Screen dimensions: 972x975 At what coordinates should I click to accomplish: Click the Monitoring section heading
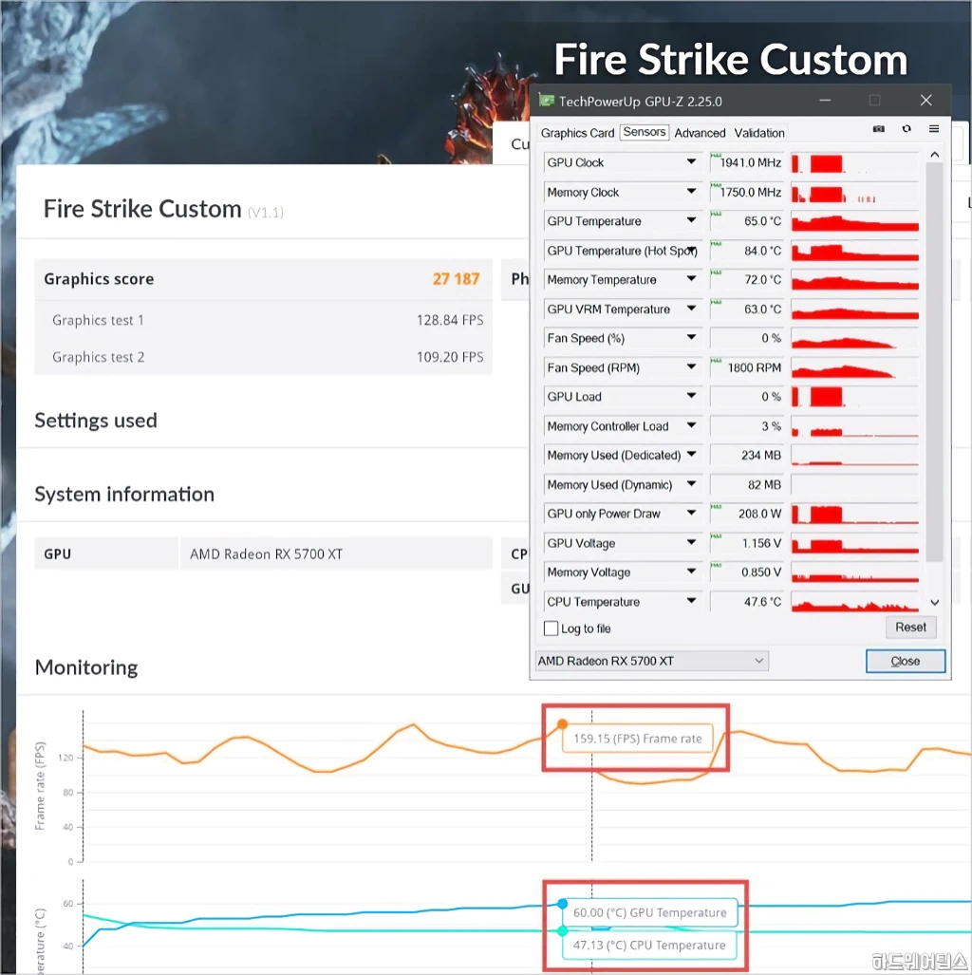coord(86,667)
